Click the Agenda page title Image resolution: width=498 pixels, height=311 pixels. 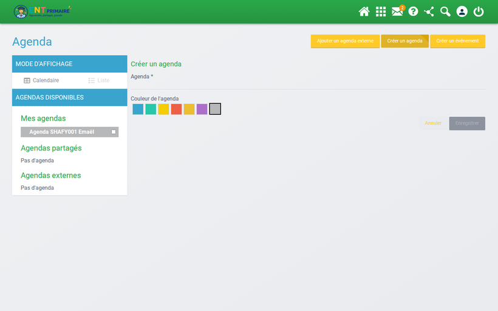[x=32, y=42]
